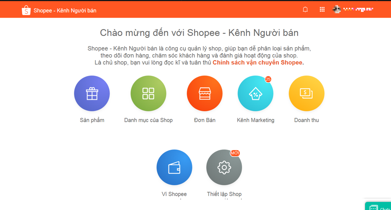Open the Chats widget
The width and height of the screenshot is (391, 210).
378,207
